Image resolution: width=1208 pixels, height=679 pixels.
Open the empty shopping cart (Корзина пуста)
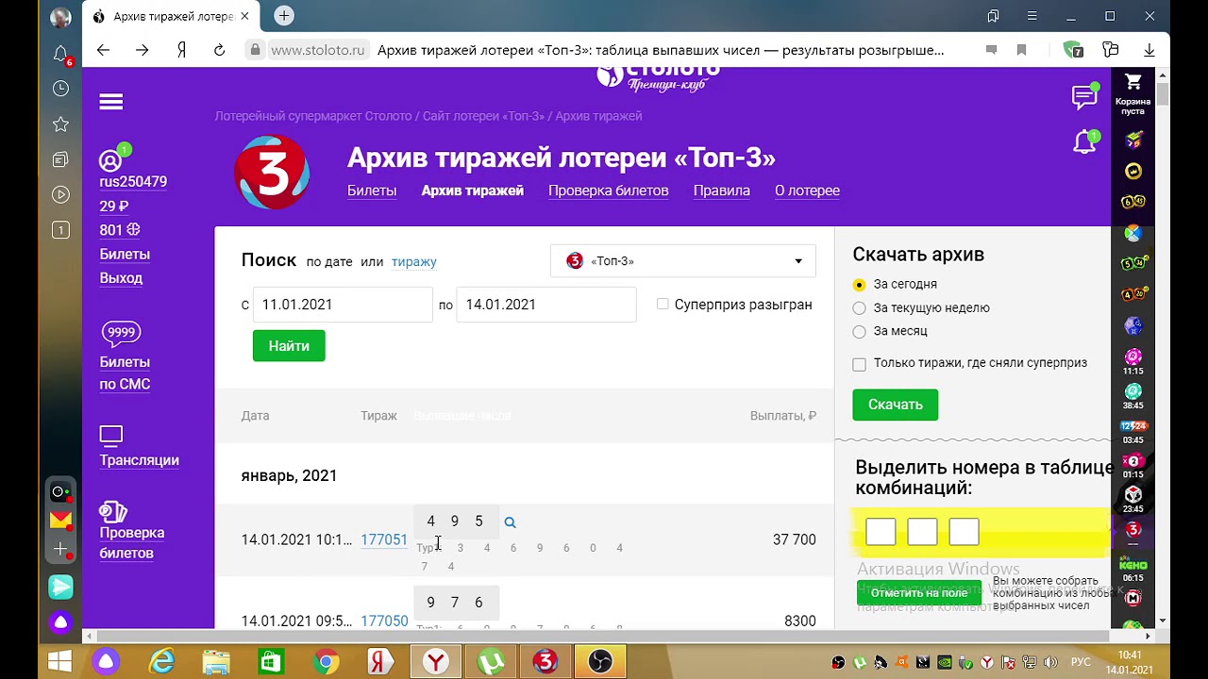click(x=1132, y=93)
